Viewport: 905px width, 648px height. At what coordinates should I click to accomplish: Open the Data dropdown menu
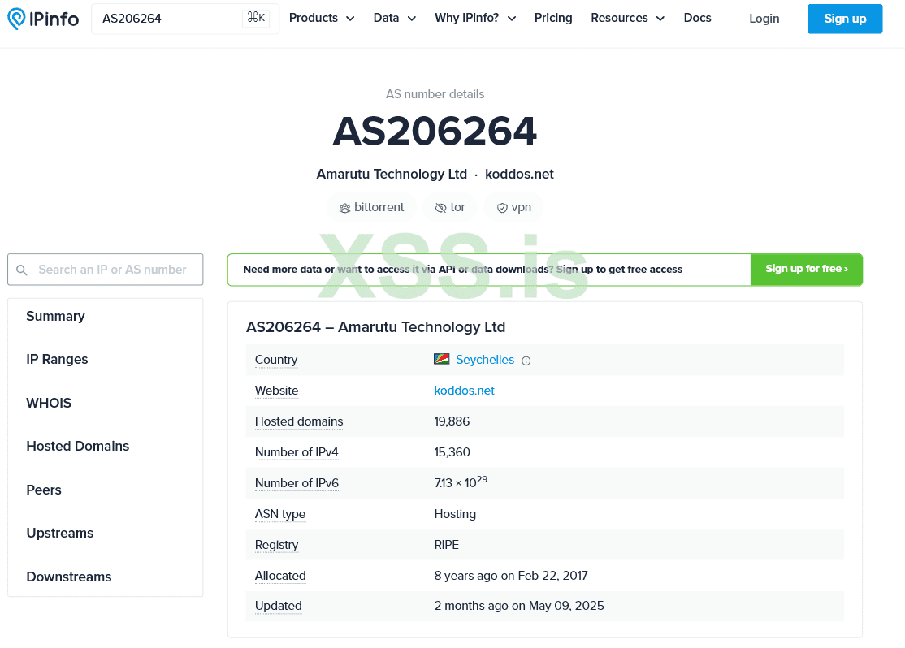pyautogui.click(x=395, y=18)
